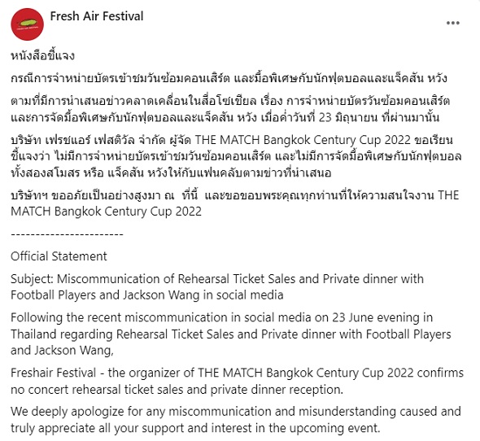This screenshot has width=480, height=441.
Task: Click the 'We deeply apologize' sentence
Action: [x=236, y=420]
